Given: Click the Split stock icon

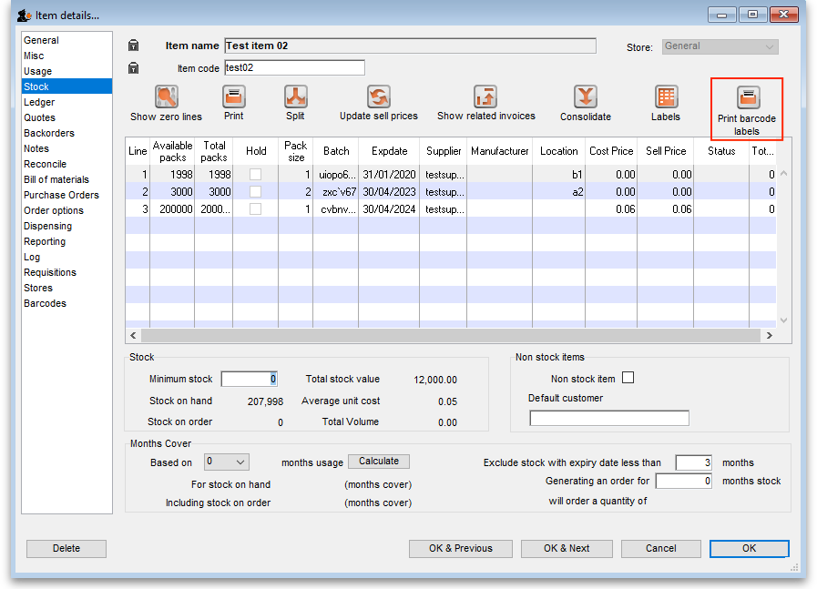Looking at the screenshot, I should coord(295,97).
